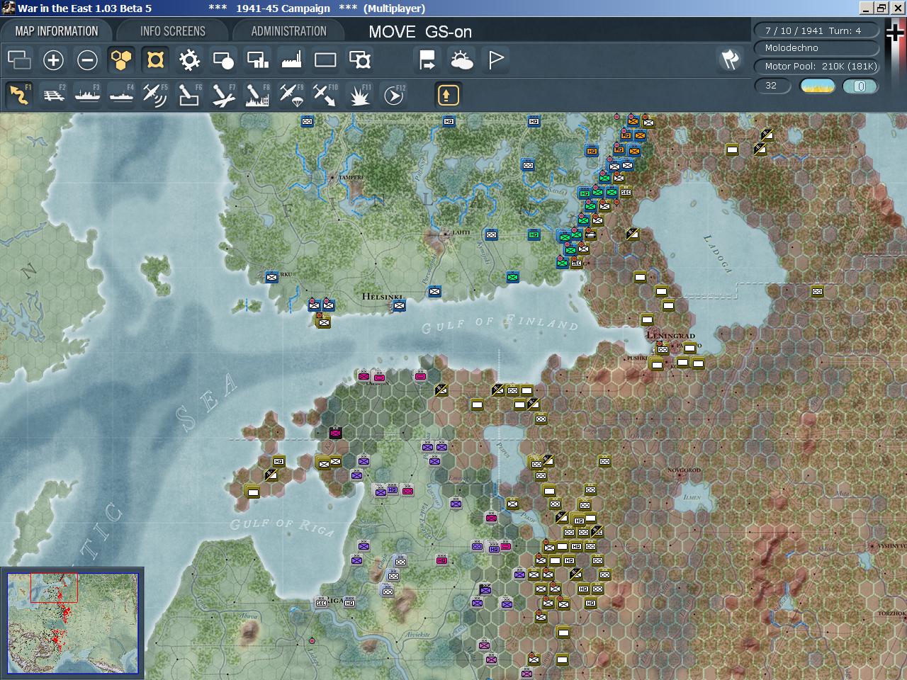
Task: Click the 'Molodechno' location field
Action: click(x=816, y=48)
